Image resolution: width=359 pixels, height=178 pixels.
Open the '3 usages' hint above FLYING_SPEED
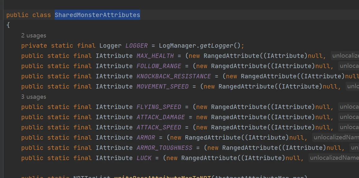coord(34,97)
